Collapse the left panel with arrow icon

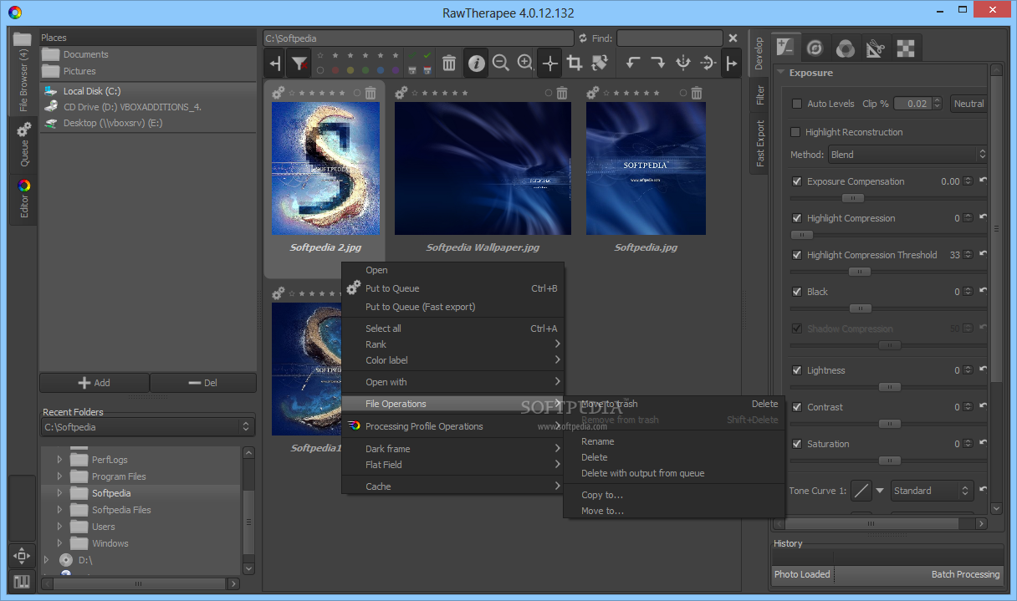275,63
